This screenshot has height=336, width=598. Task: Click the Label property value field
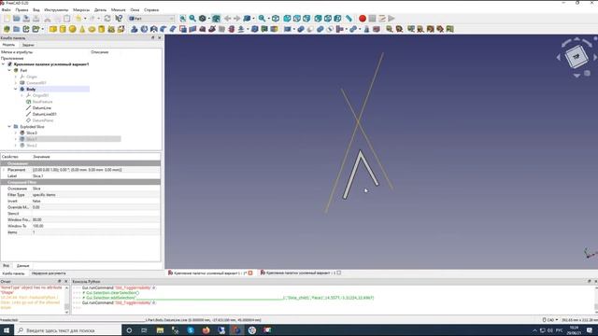coord(95,176)
